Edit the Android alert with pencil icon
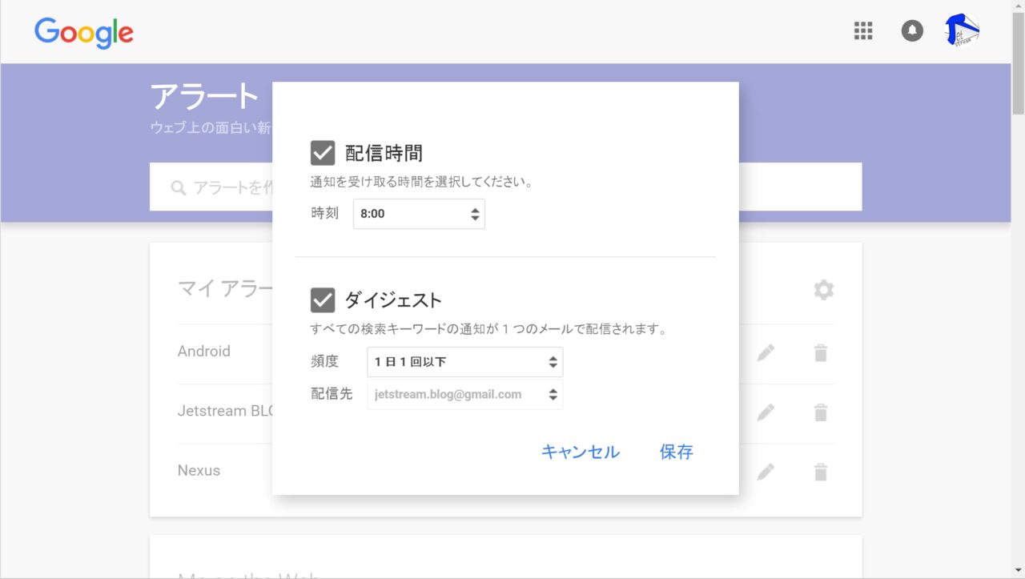This screenshot has height=579, width=1025. tap(766, 352)
